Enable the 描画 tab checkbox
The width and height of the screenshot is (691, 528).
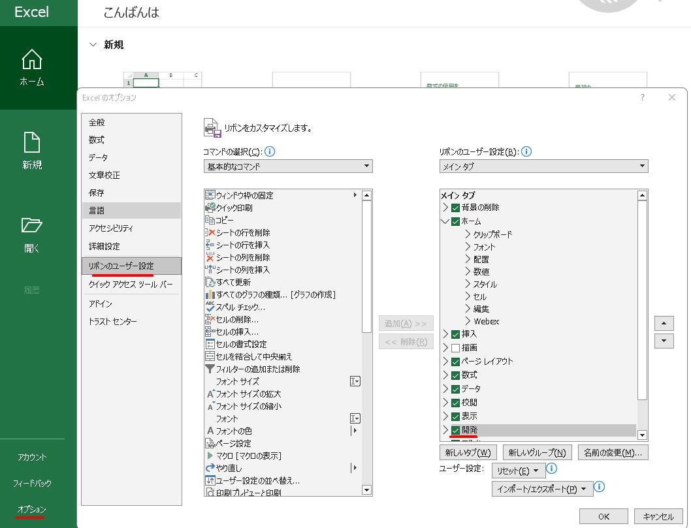[456, 348]
